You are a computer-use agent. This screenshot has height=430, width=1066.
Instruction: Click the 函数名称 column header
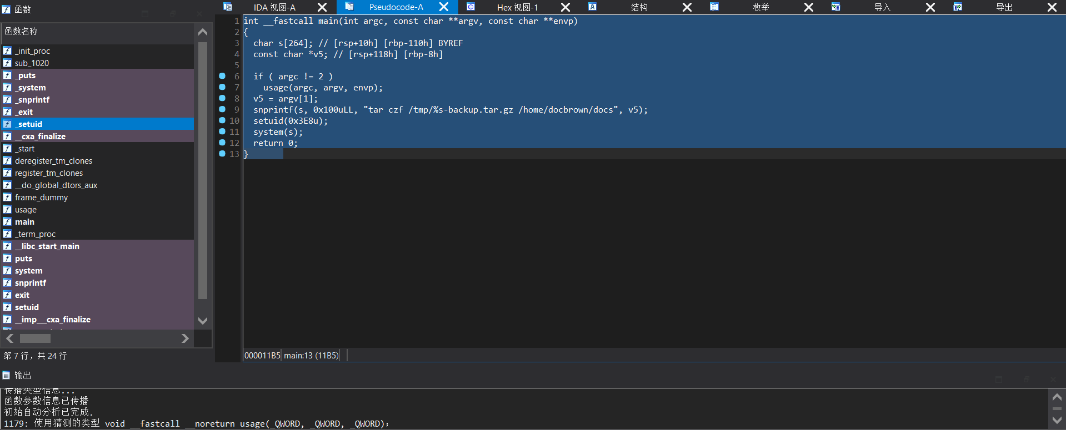pos(97,31)
